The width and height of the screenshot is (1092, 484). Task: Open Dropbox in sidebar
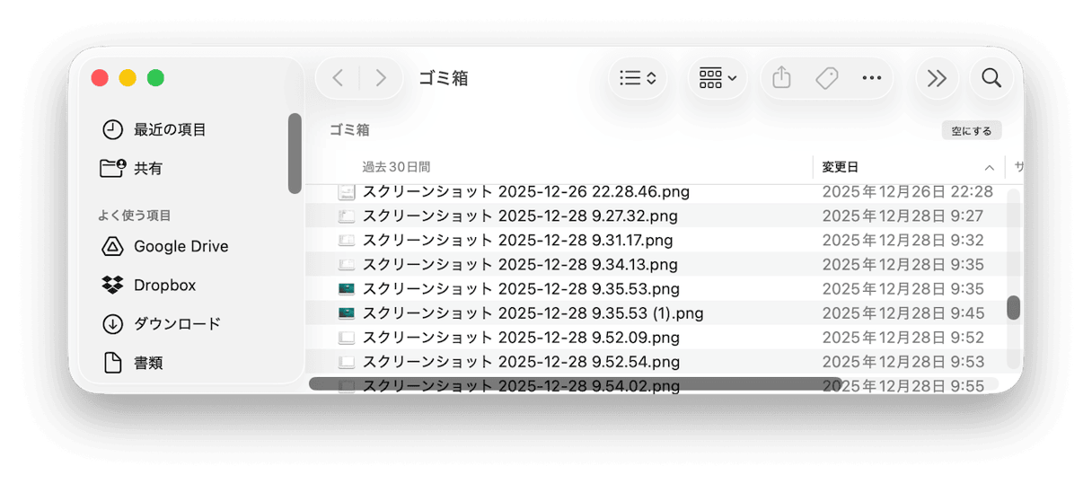tap(163, 285)
